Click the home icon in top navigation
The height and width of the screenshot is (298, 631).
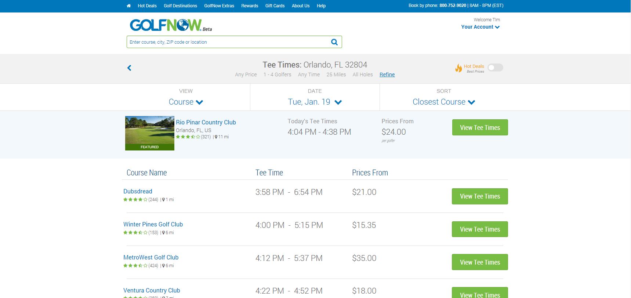point(128,6)
